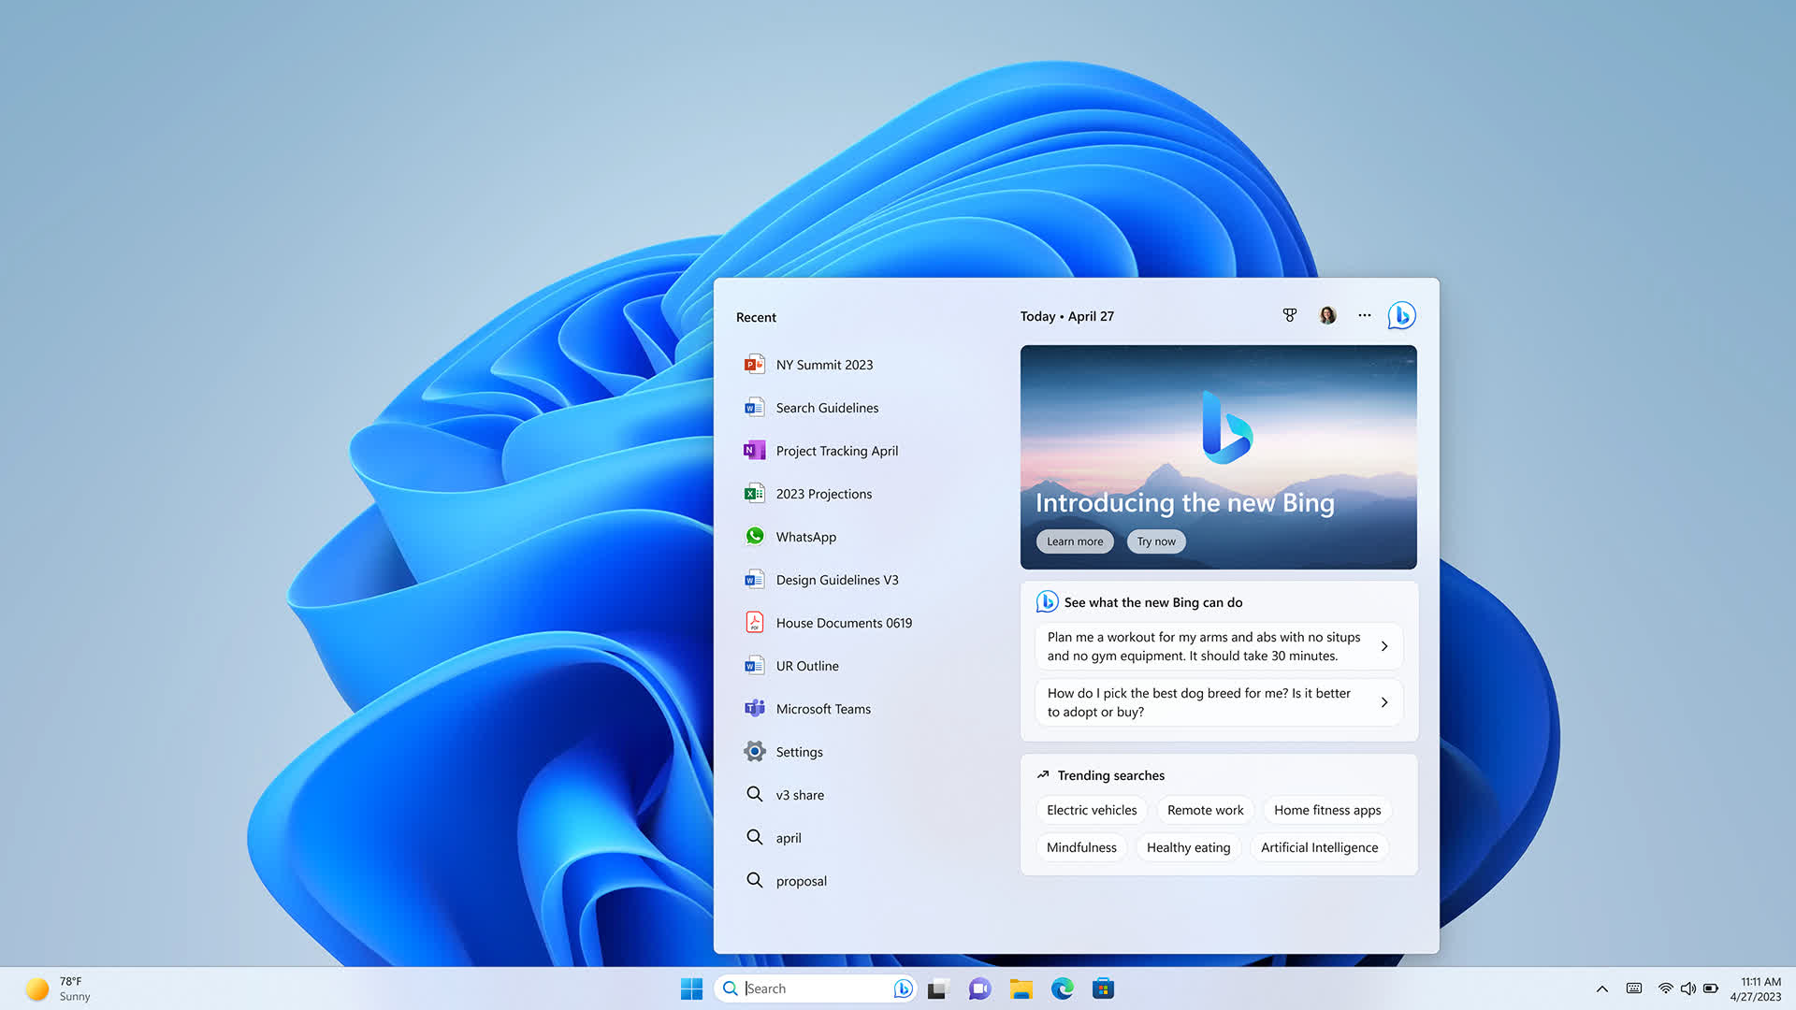Click the user profile avatar icon
This screenshot has height=1010, width=1796.
[x=1326, y=314]
